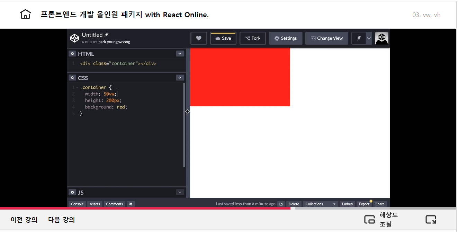Open the keyboard shortcuts command button

click(131, 204)
